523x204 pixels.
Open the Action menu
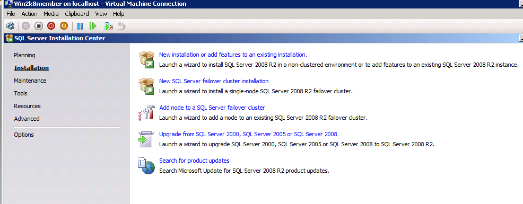(29, 14)
